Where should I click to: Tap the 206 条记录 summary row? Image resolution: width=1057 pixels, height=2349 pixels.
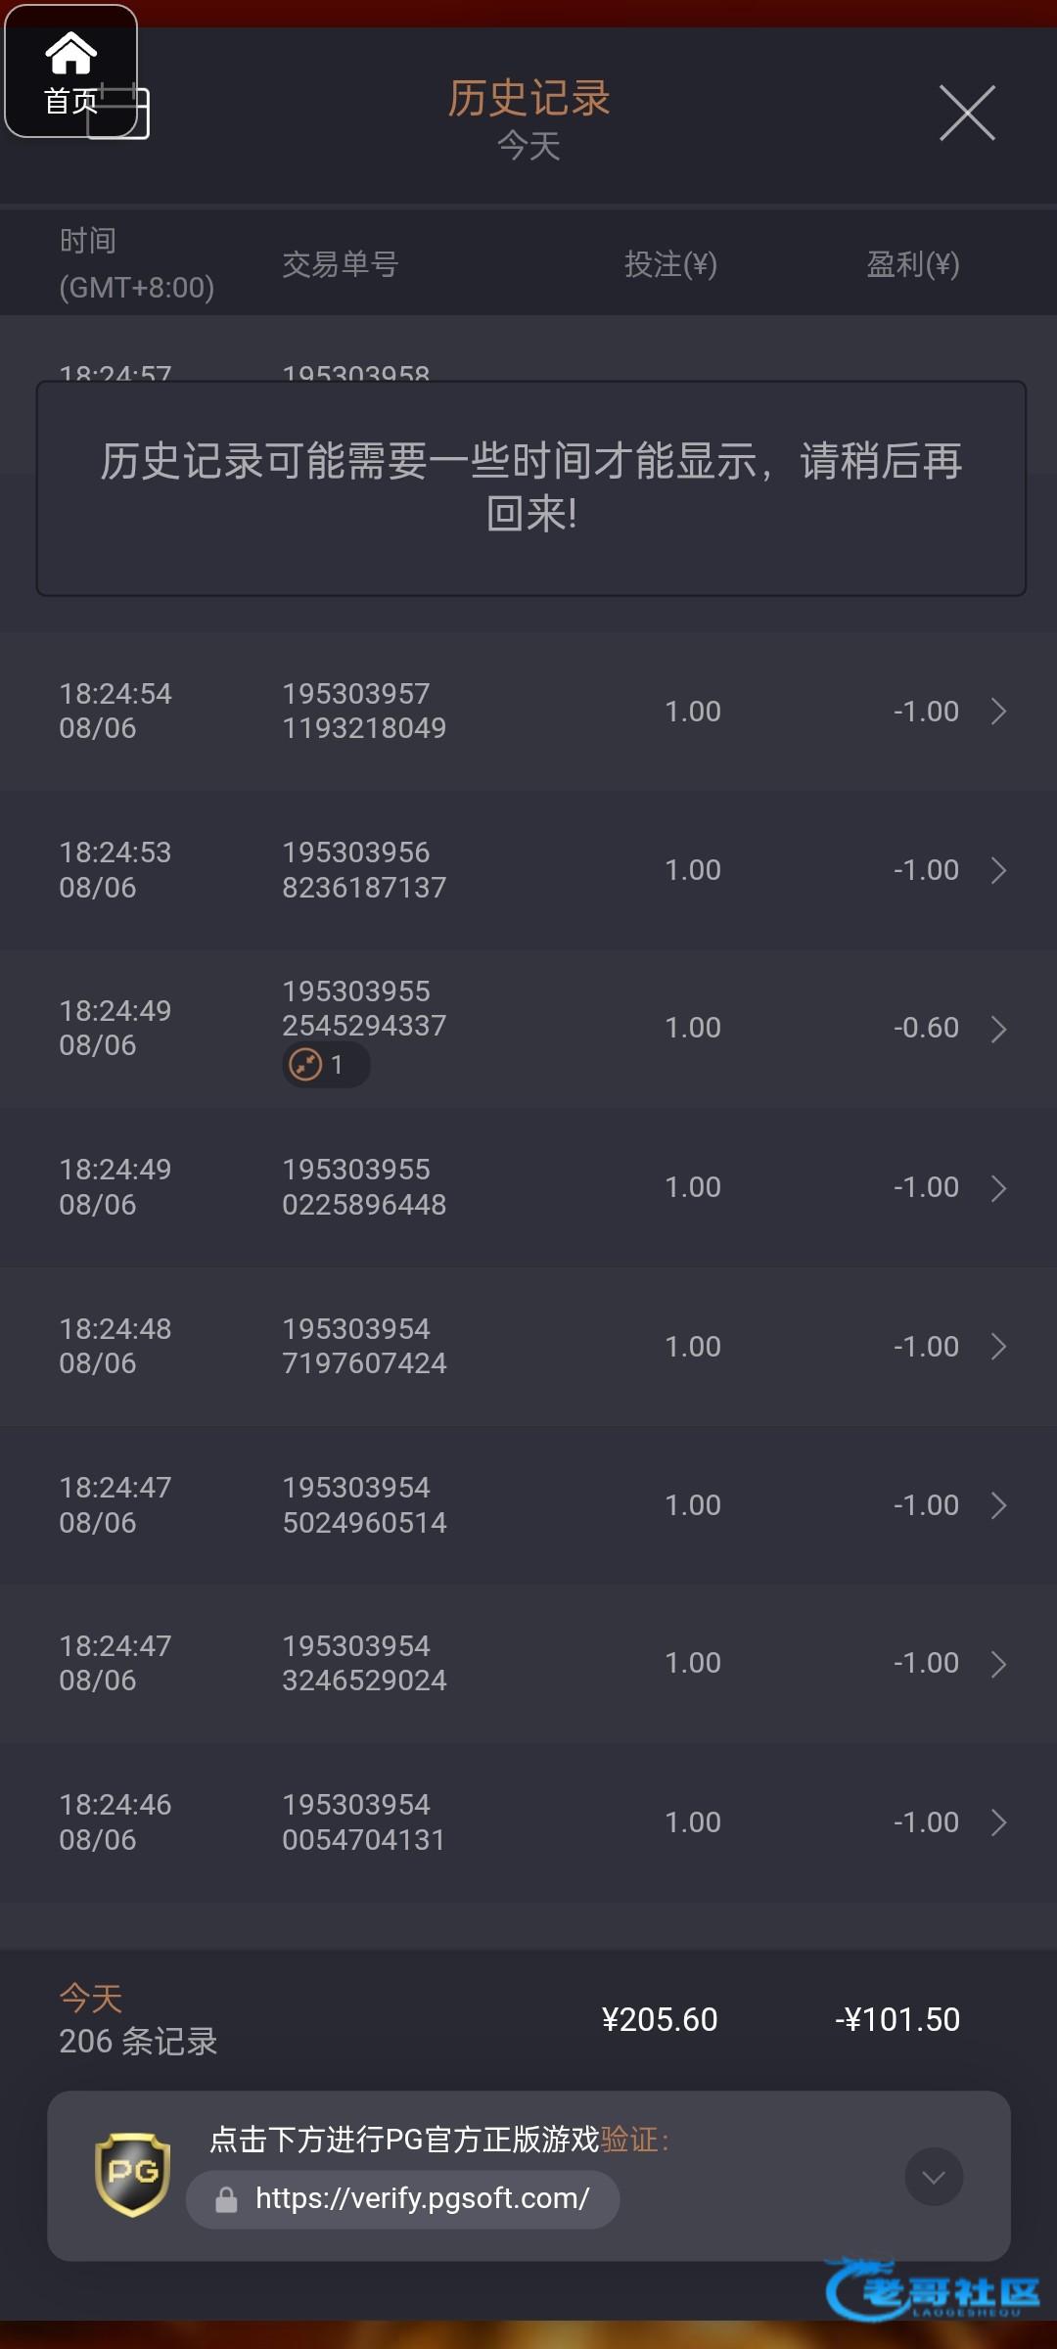click(138, 2041)
